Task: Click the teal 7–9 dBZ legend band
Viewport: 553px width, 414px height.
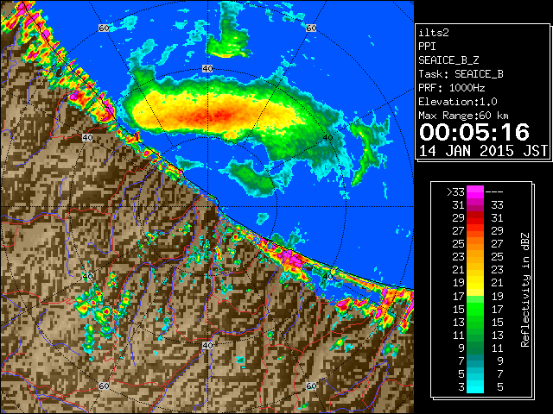Action: click(x=475, y=361)
